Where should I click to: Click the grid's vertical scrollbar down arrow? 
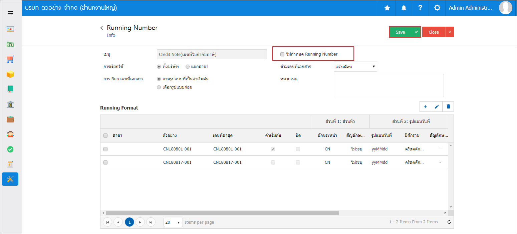coord(451,207)
